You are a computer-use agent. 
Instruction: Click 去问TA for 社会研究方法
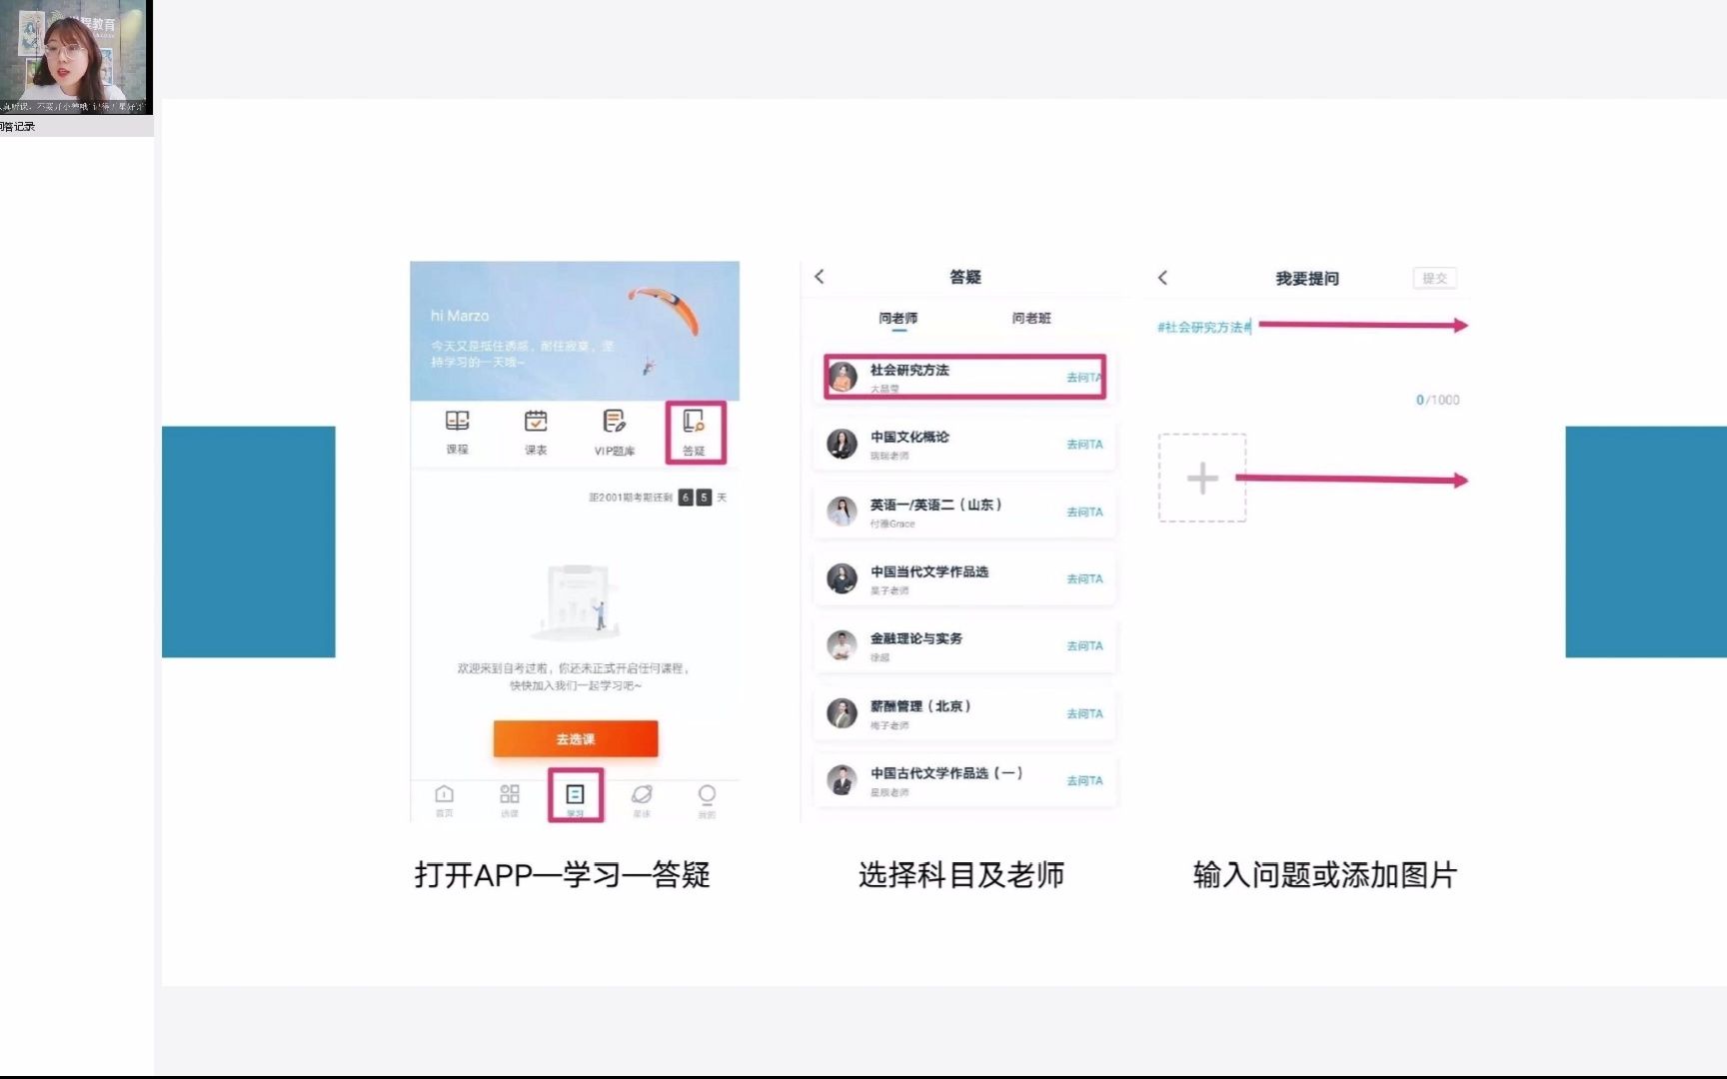tap(1083, 378)
